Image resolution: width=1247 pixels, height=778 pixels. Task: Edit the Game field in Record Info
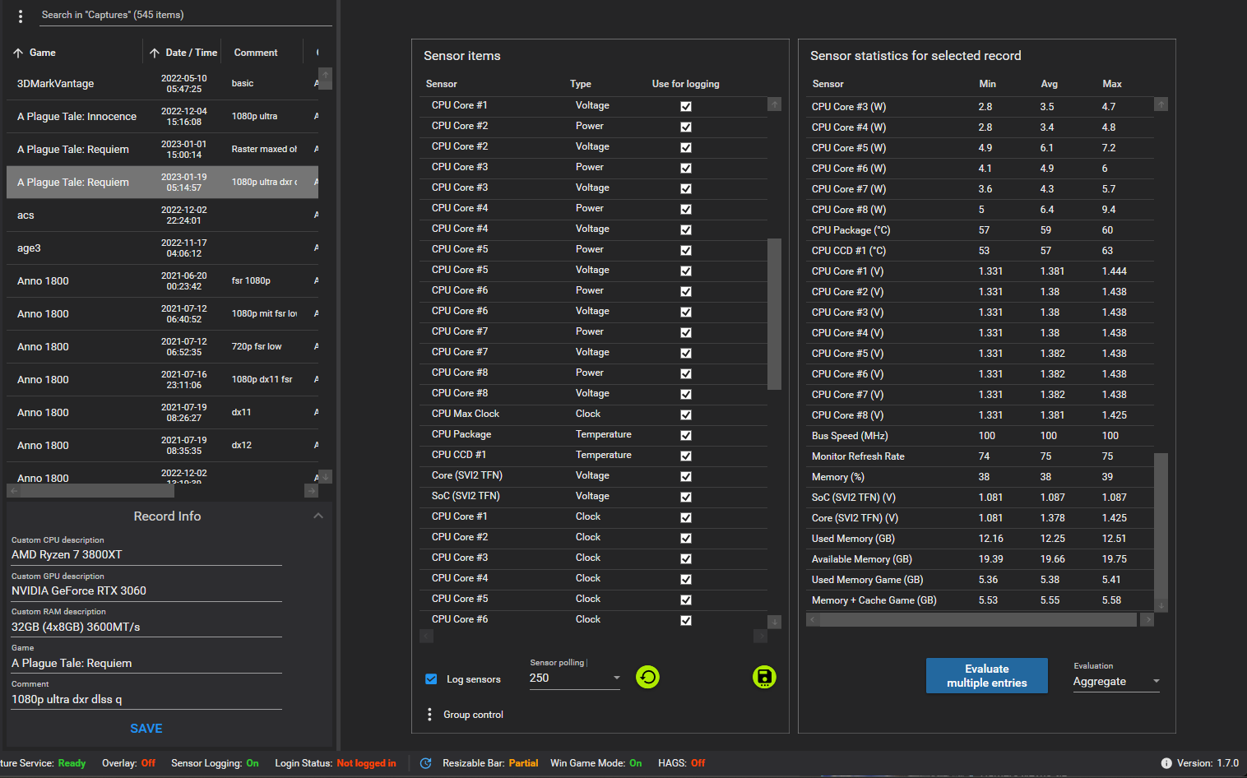146,663
